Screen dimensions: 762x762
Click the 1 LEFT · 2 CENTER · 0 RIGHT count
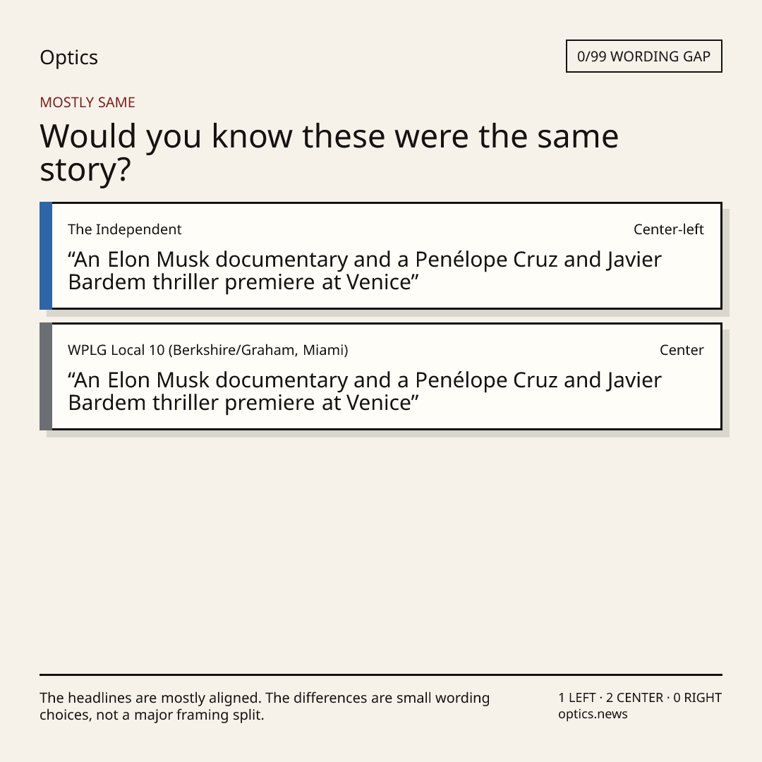640,698
